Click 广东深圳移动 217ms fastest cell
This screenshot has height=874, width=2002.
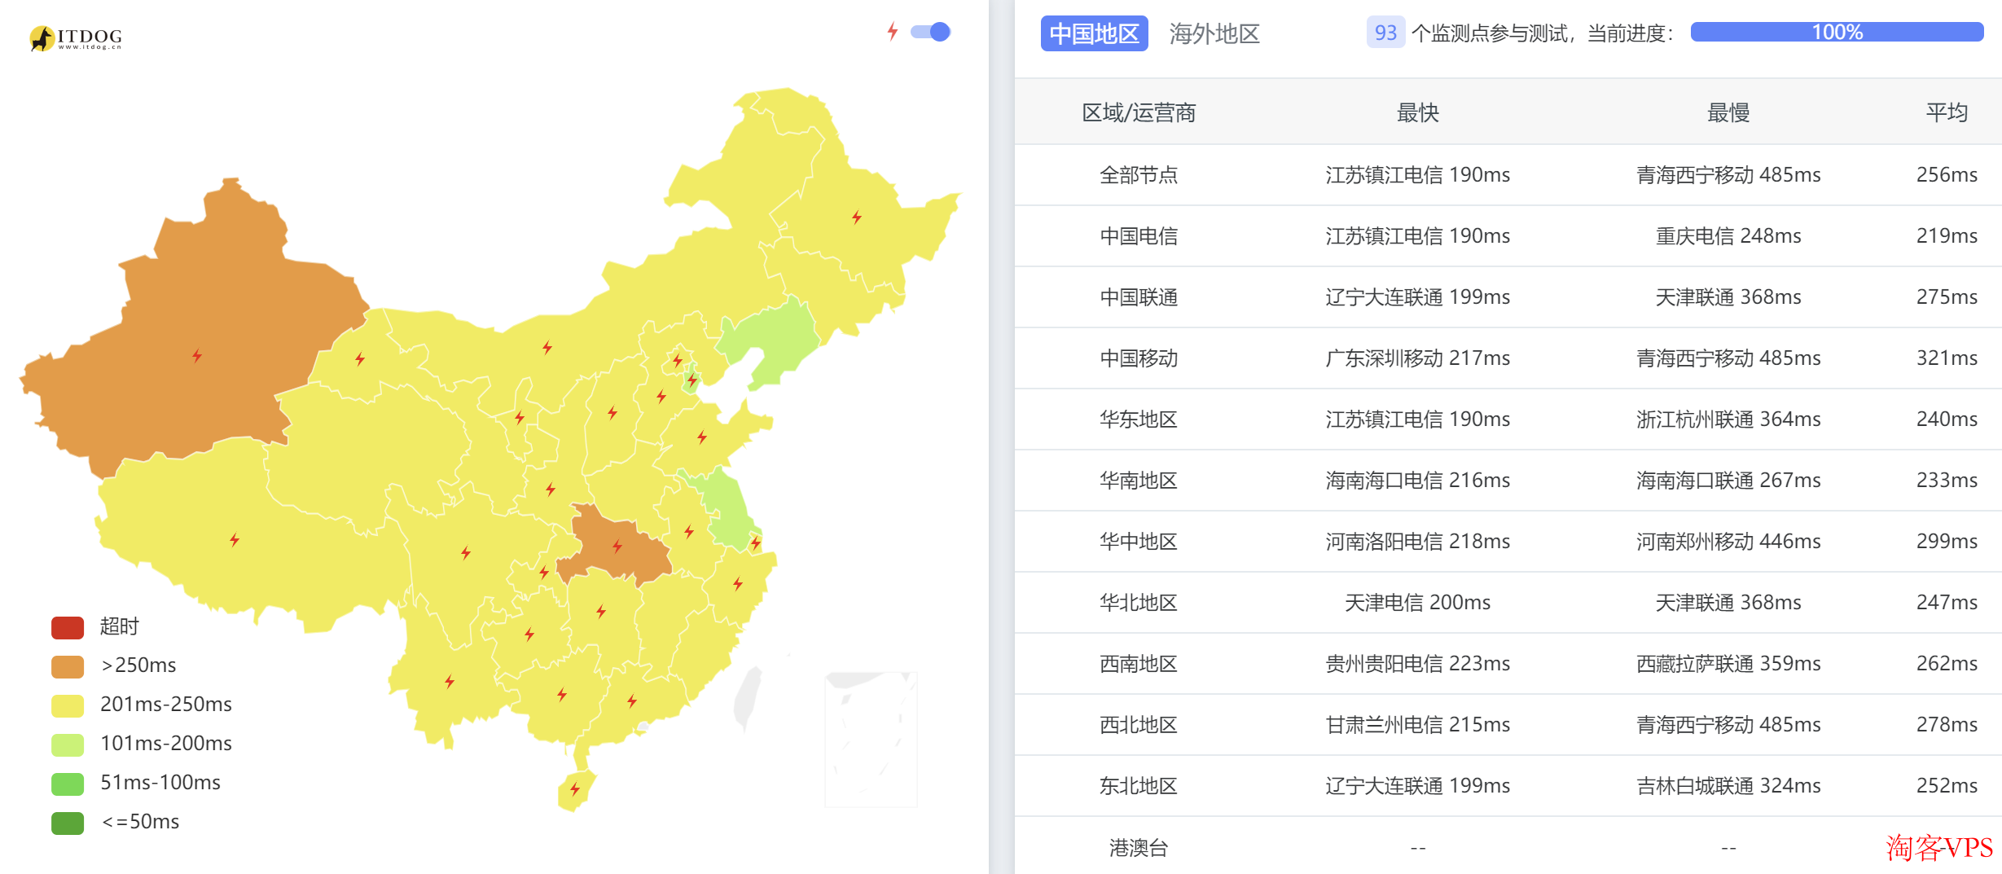point(1418,358)
